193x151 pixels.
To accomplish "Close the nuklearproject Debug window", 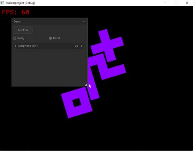I will tap(187, 3).
